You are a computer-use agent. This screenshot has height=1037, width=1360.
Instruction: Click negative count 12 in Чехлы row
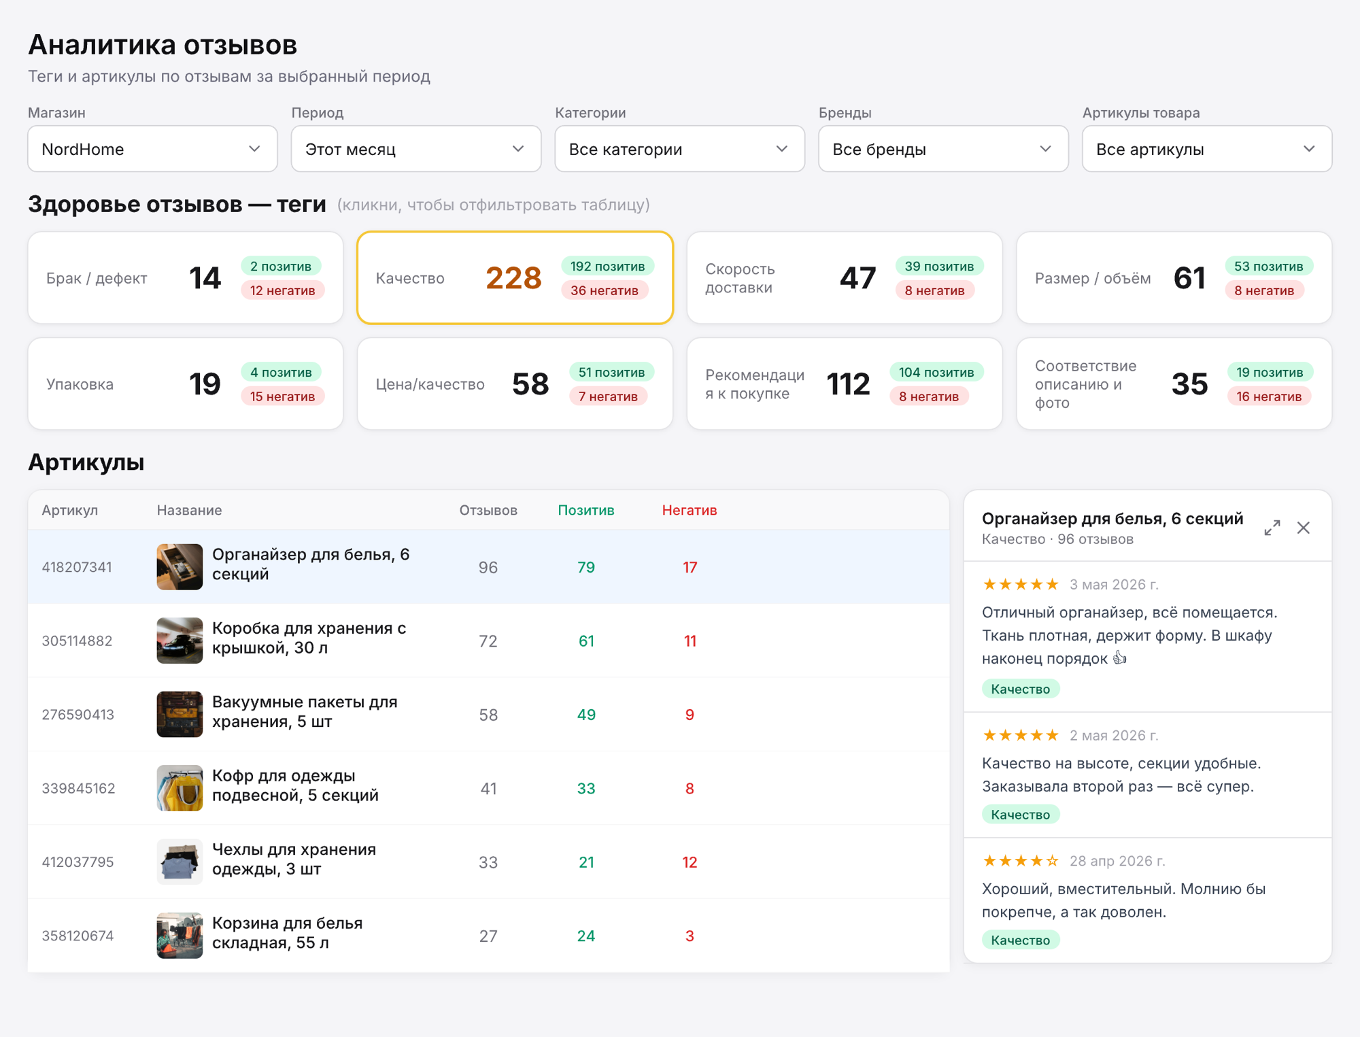[x=690, y=862]
